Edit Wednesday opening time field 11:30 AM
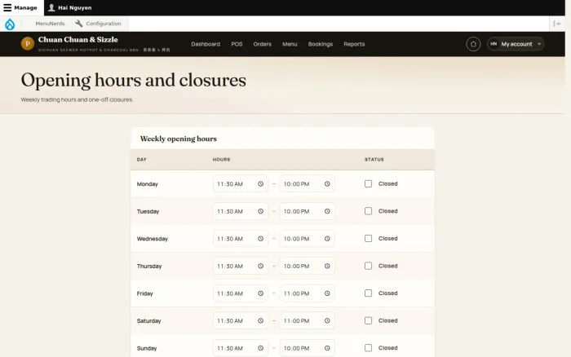 [241, 239]
